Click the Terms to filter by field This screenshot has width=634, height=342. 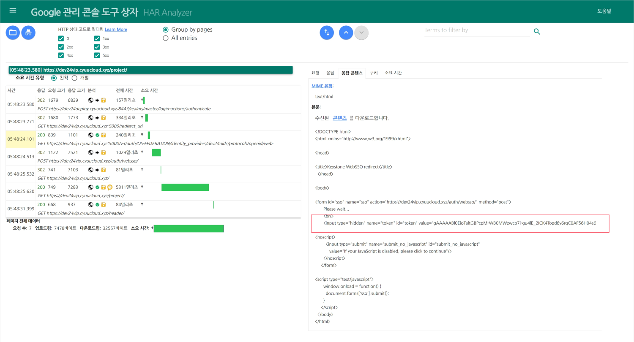(x=477, y=30)
